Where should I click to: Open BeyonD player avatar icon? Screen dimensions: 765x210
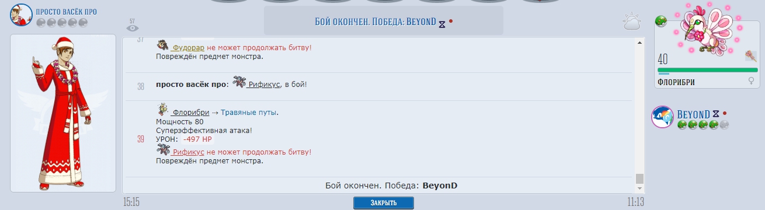(663, 117)
